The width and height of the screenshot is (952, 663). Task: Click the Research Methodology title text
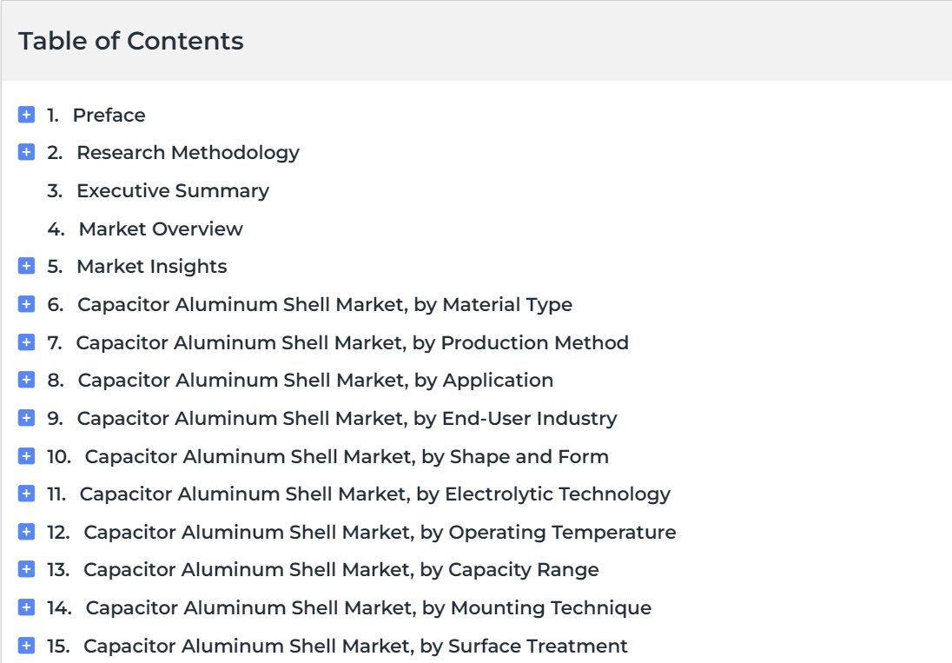click(x=188, y=153)
